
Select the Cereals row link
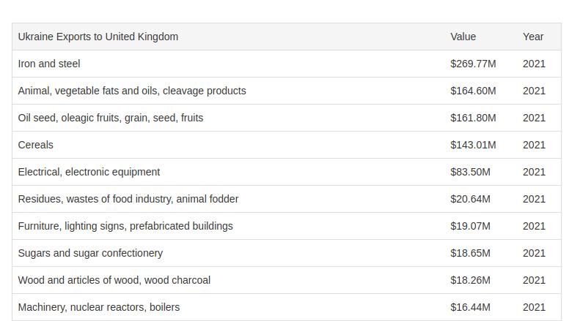pos(35,145)
